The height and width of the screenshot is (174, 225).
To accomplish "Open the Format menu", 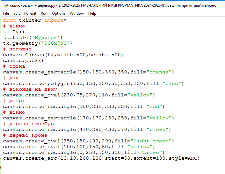I will pyautogui.click(x=30, y=13).
